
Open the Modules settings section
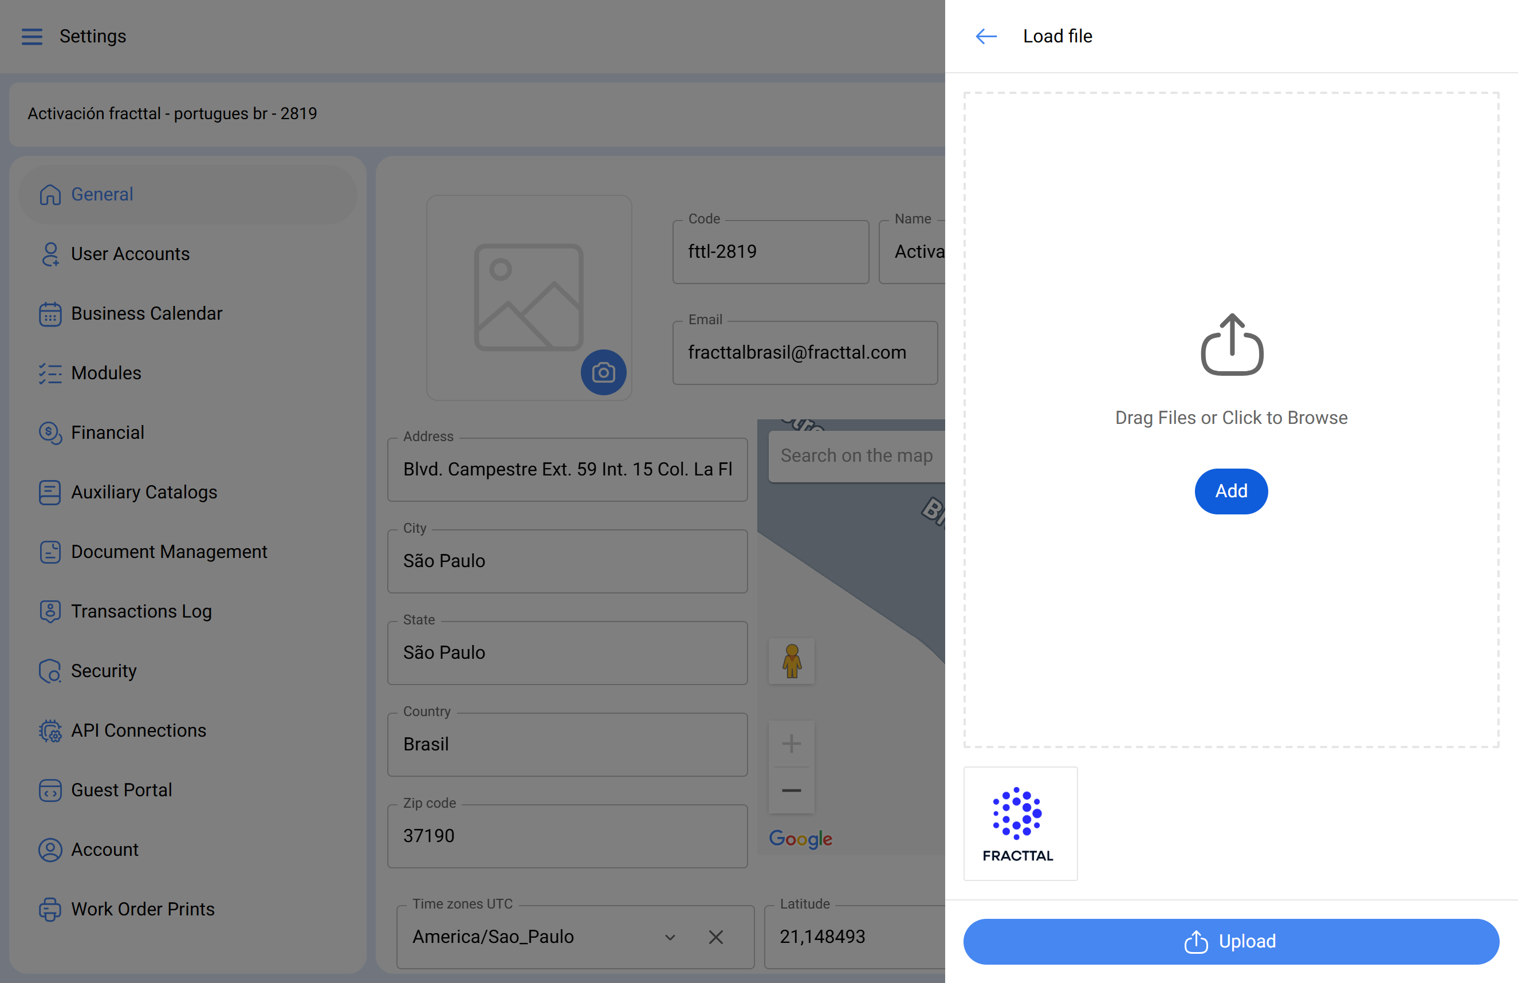(x=106, y=373)
